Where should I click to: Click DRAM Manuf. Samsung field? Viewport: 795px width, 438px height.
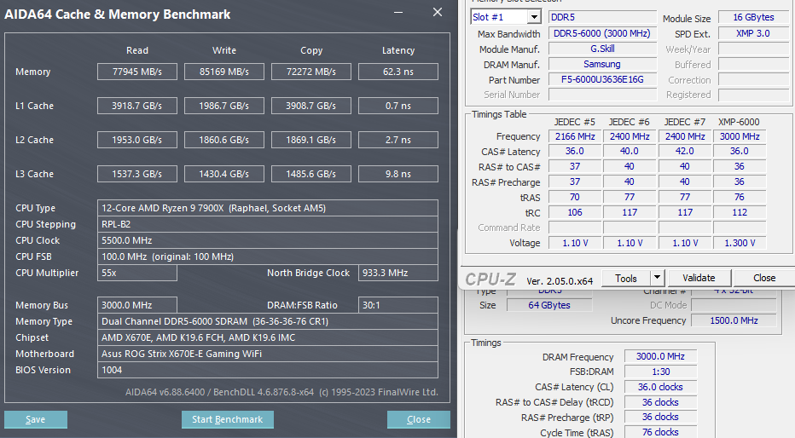pyautogui.click(x=602, y=64)
